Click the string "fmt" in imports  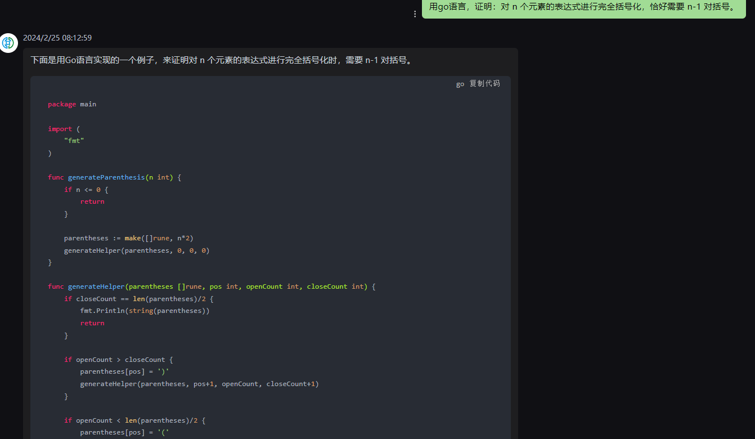click(74, 141)
